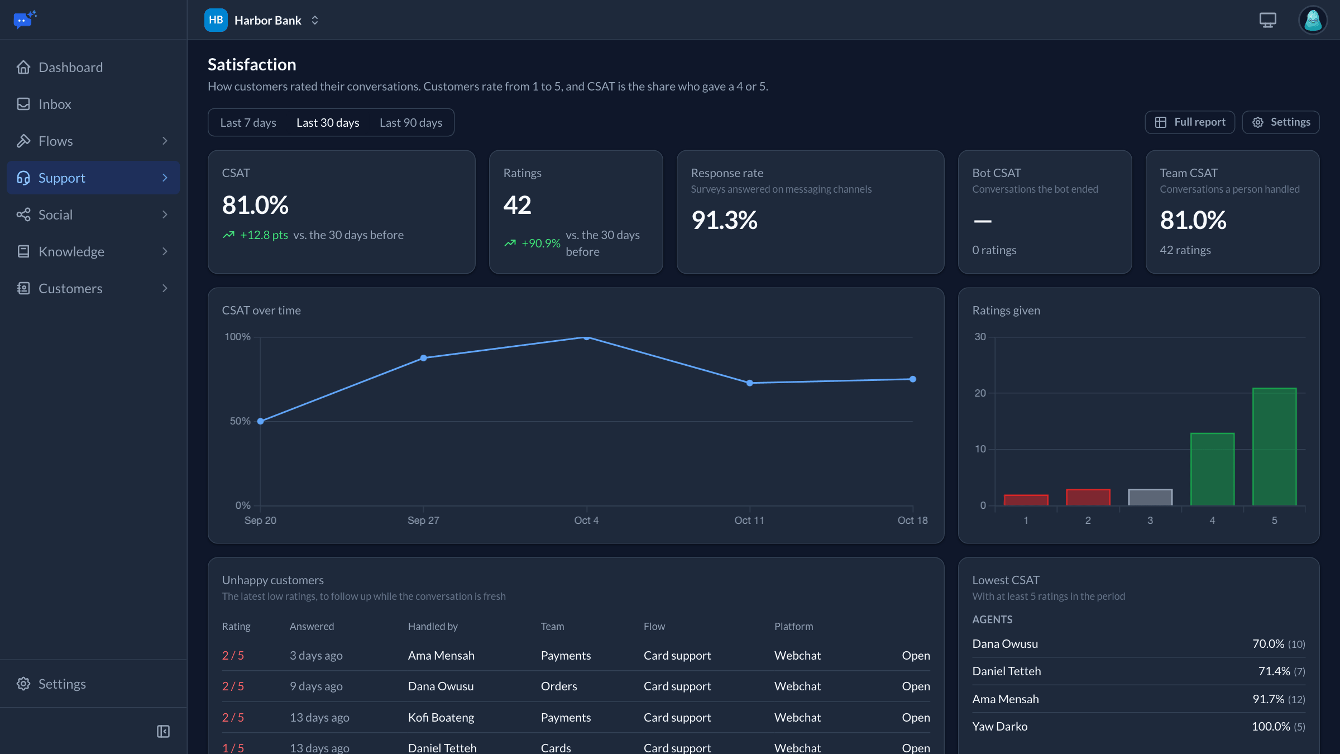Click the Dashboard home icon
The image size is (1340, 754).
(23, 68)
